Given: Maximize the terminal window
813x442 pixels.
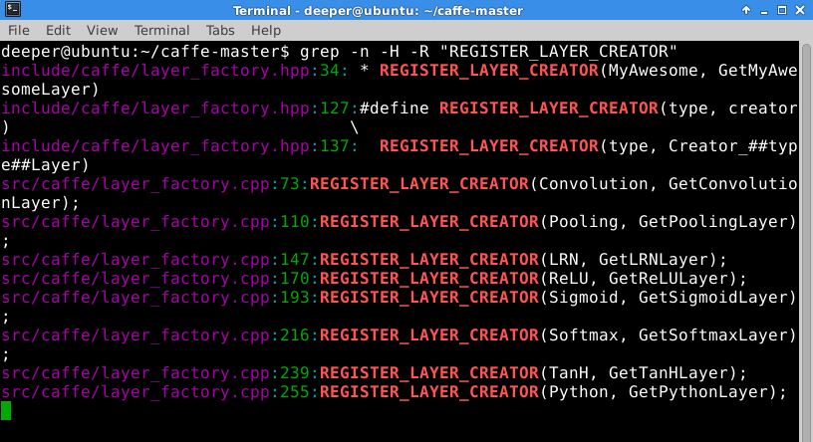Looking at the screenshot, I should pyautogui.click(x=782, y=10).
